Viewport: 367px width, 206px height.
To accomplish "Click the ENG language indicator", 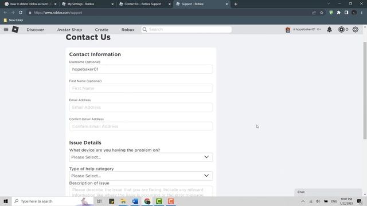I will click(x=334, y=201).
